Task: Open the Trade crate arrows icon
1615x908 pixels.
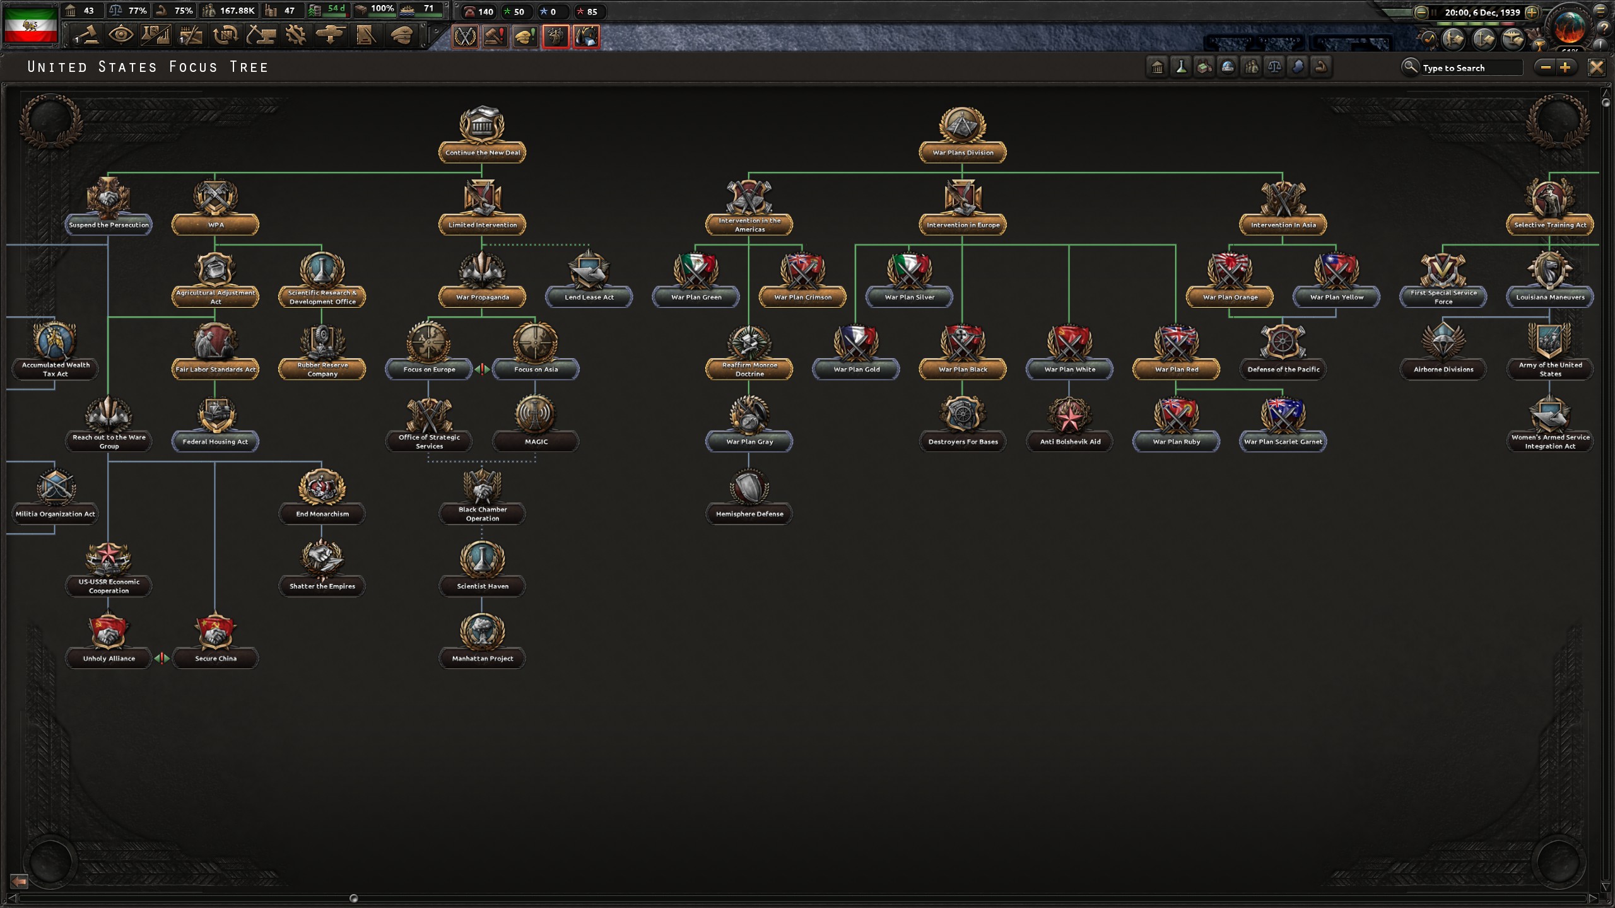Action: (x=225, y=35)
